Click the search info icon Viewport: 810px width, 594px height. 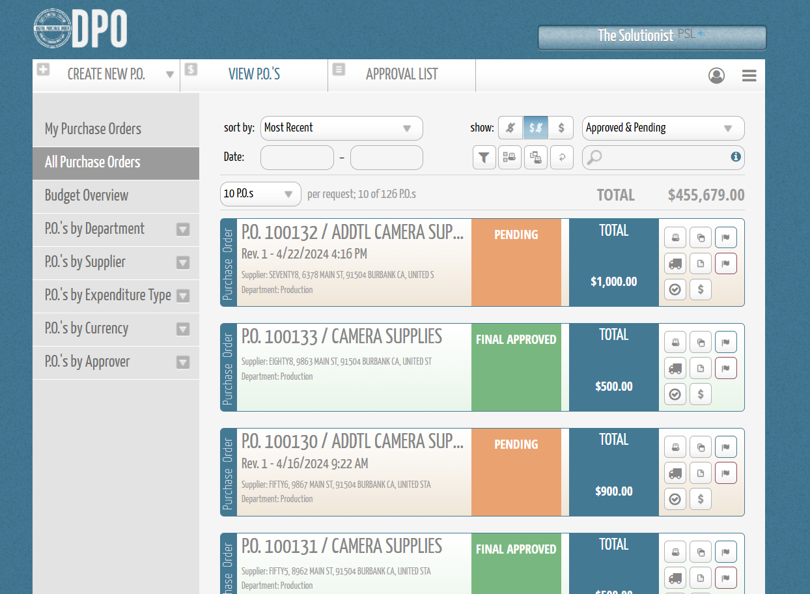coord(736,157)
